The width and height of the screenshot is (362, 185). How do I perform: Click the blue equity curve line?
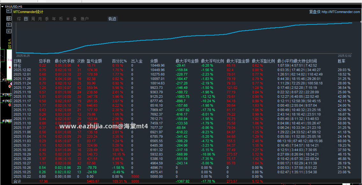point(185,37)
